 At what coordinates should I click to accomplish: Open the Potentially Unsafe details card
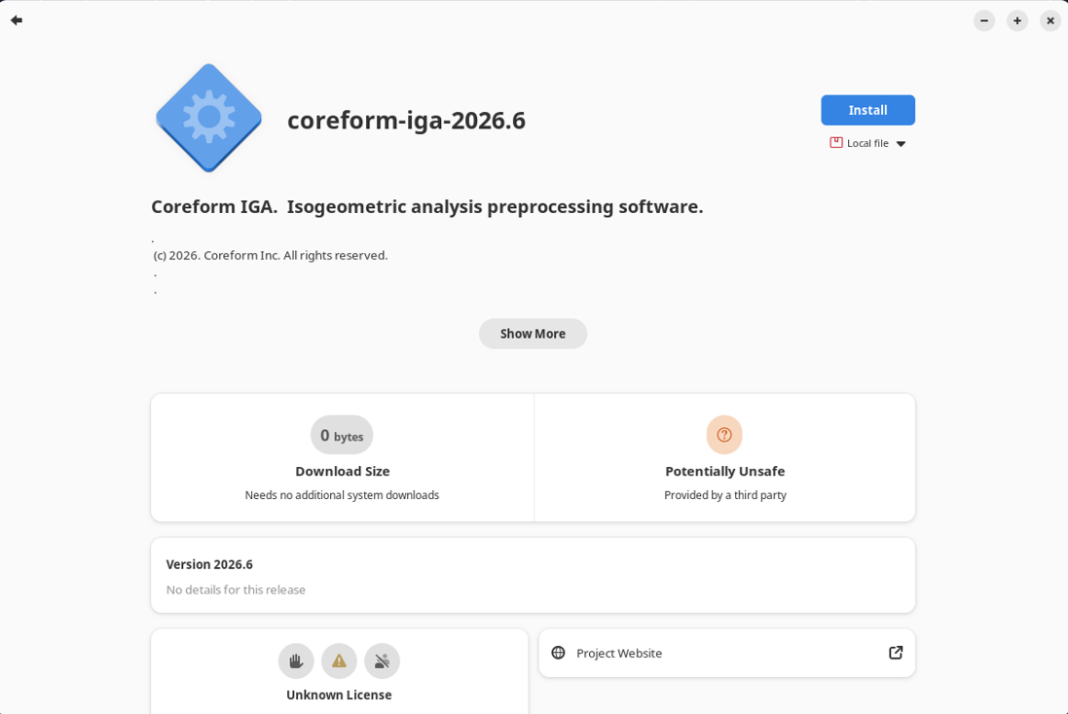coord(724,457)
